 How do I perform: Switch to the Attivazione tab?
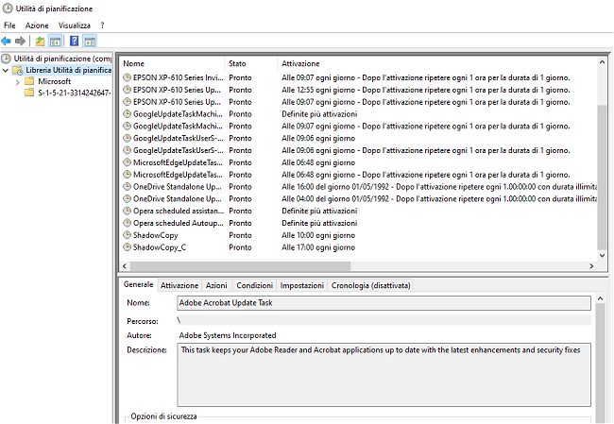click(x=179, y=286)
